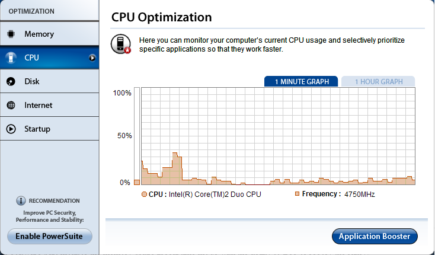Click the Internet globe icon
This screenshot has width=435, height=255.
coord(11,106)
